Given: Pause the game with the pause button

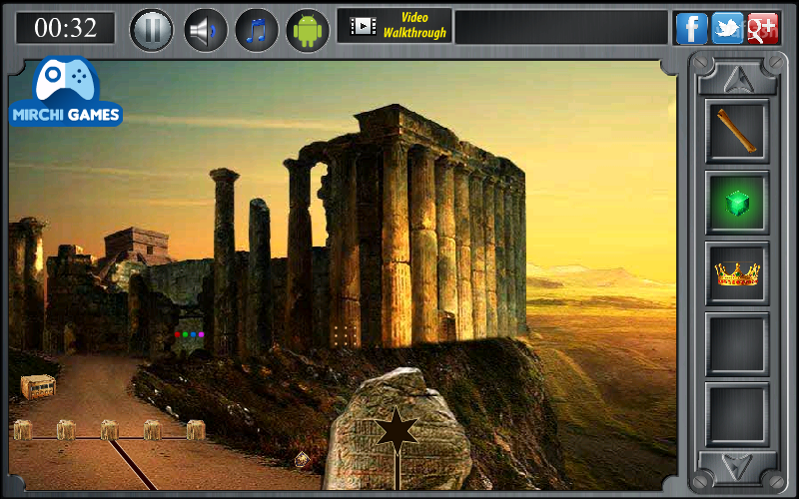Looking at the screenshot, I should coord(152,30).
